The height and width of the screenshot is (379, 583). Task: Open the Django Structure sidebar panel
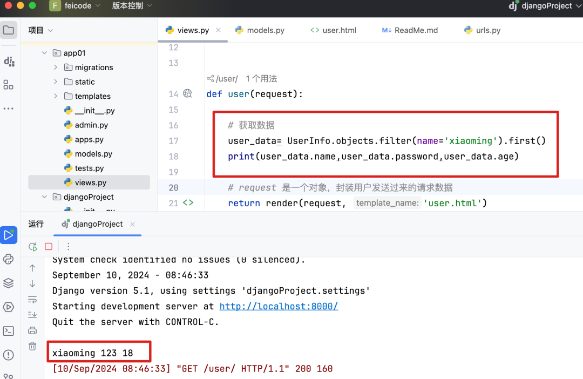tap(9, 62)
